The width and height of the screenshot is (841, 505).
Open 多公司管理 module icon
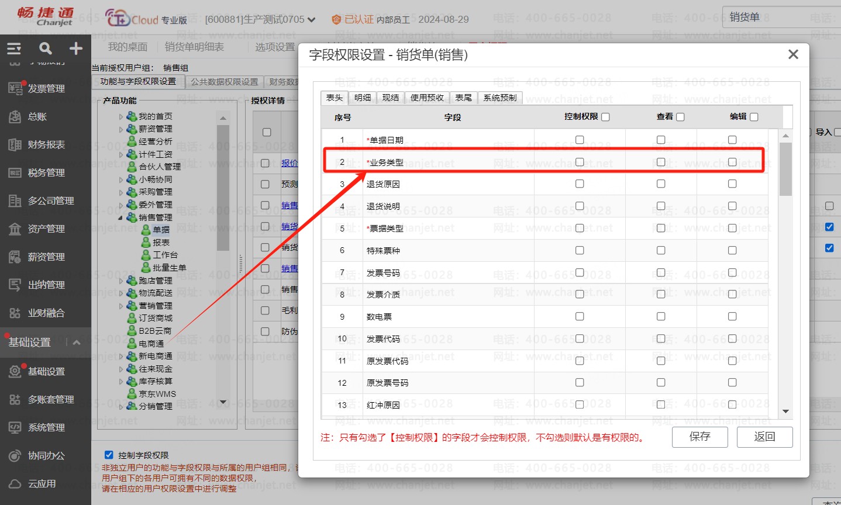[15, 200]
